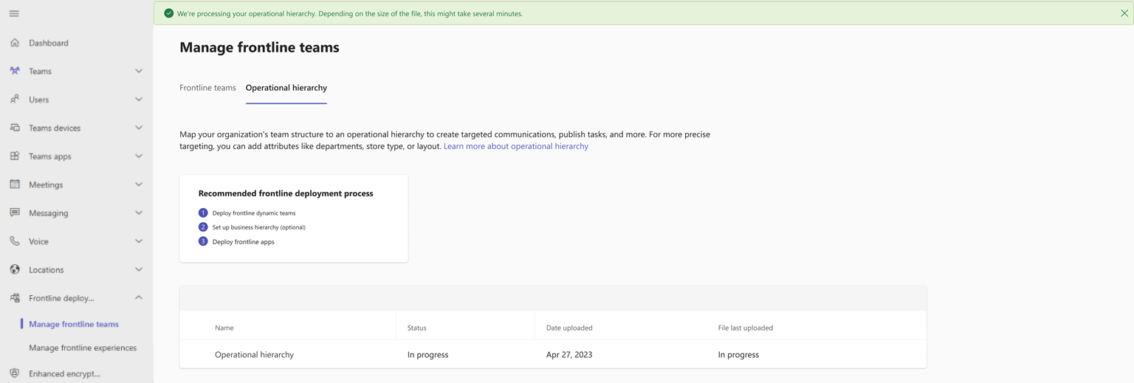1134x383 pixels.
Task: Click the Teams devices icon
Action: pyautogui.click(x=15, y=128)
